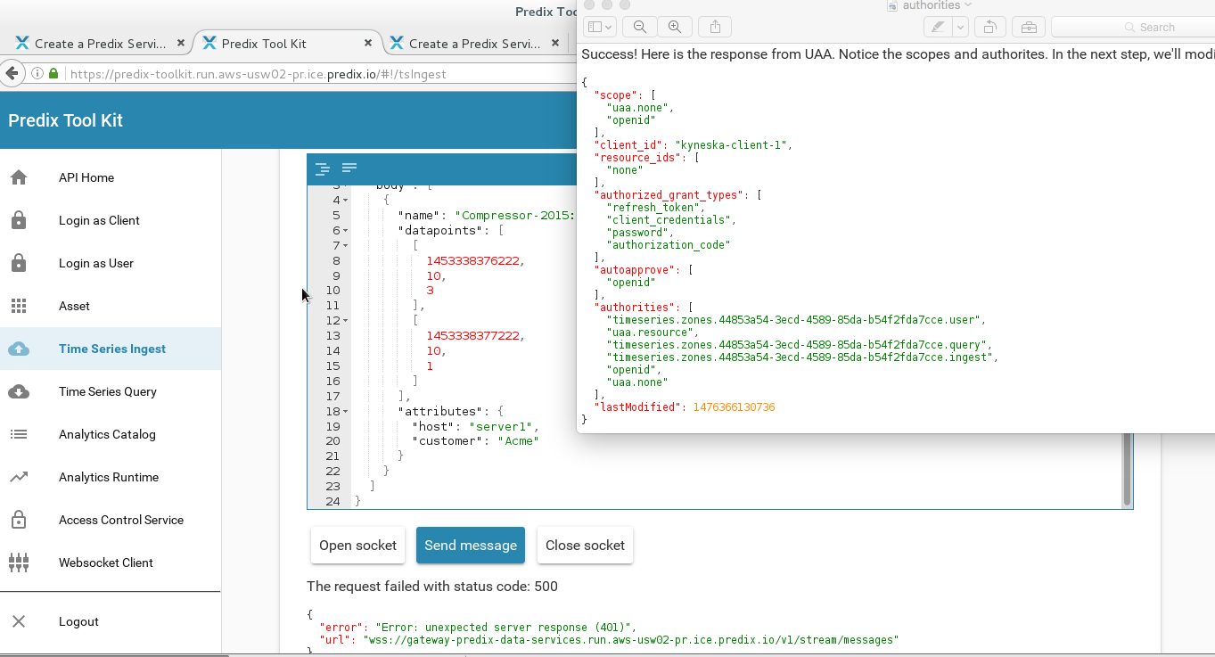The image size is (1215, 657).
Task: Close the third Create a Predix Service tab
Action: click(x=556, y=43)
